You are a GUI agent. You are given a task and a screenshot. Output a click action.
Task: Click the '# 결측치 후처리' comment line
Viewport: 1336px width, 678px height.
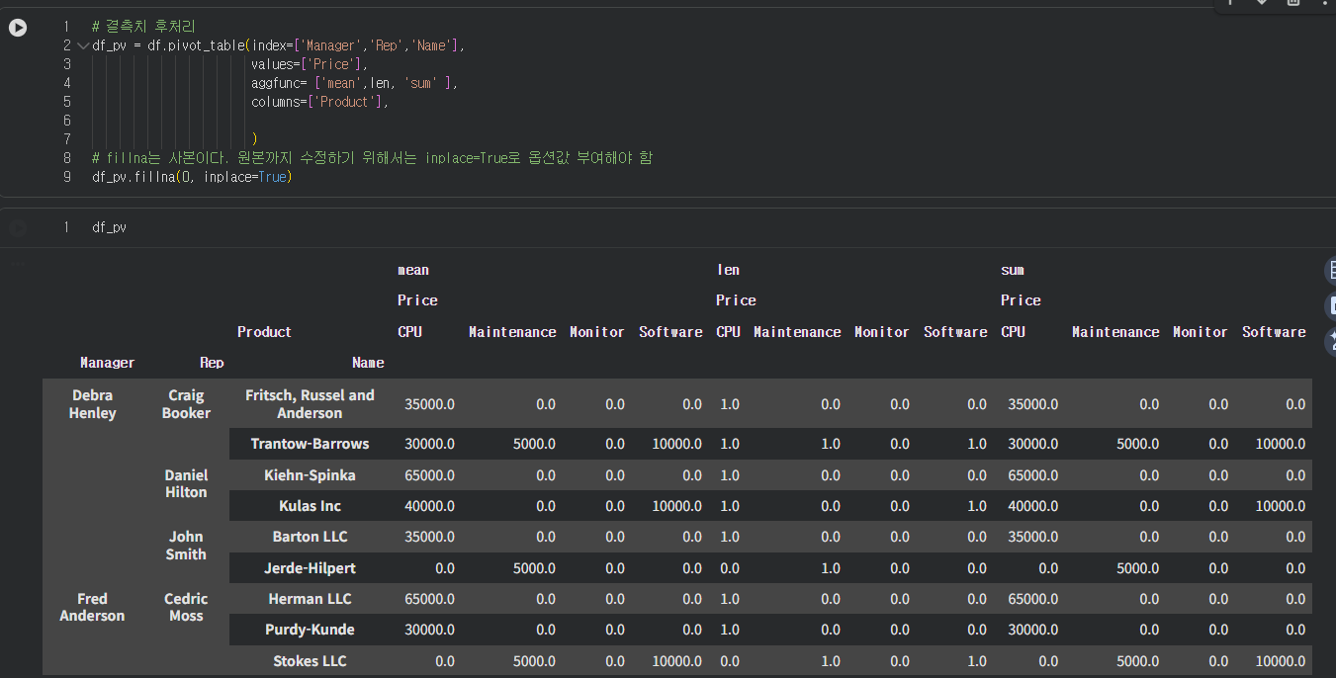(x=143, y=27)
